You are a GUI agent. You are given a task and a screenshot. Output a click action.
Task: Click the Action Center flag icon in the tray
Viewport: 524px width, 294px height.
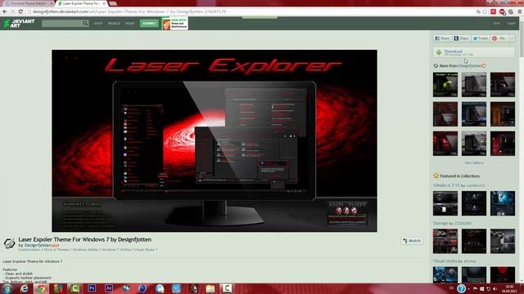point(475,288)
